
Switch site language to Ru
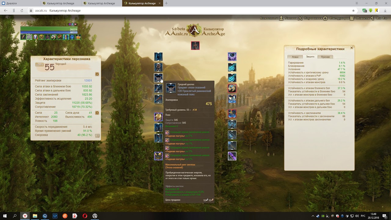pos(379,18)
